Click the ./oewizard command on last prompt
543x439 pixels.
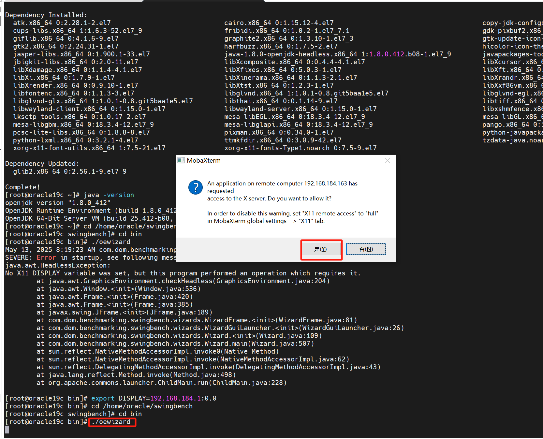[x=111, y=422]
